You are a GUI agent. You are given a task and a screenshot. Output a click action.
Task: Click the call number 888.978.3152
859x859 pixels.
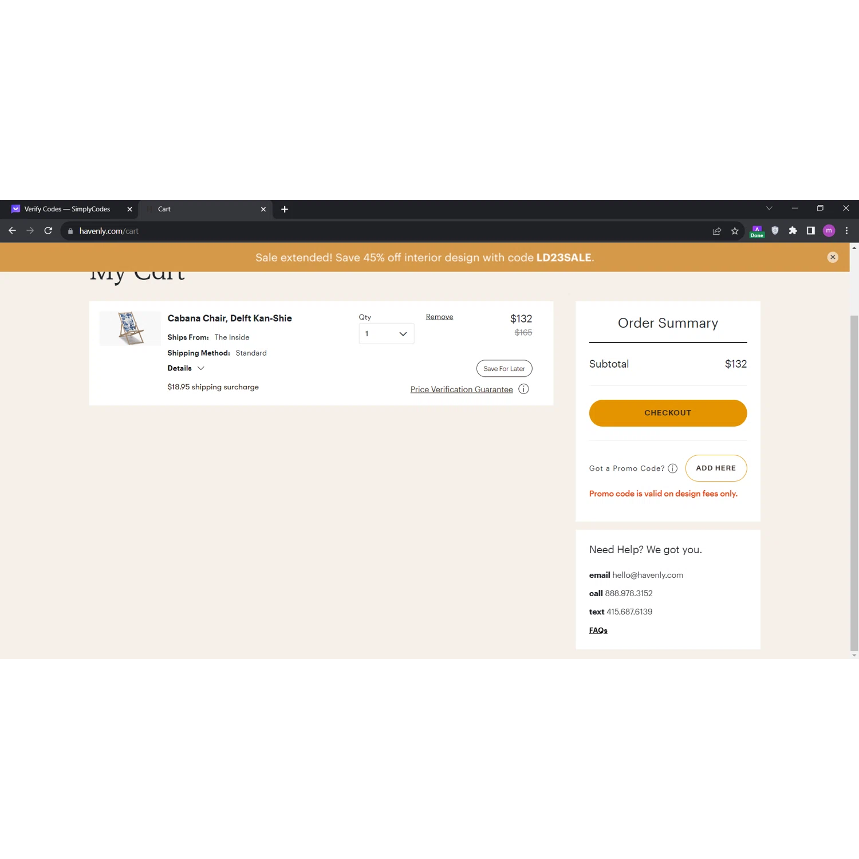(x=629, y=593)
